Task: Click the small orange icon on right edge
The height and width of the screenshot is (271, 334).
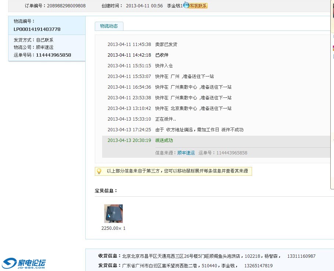Action: [333, 48]
